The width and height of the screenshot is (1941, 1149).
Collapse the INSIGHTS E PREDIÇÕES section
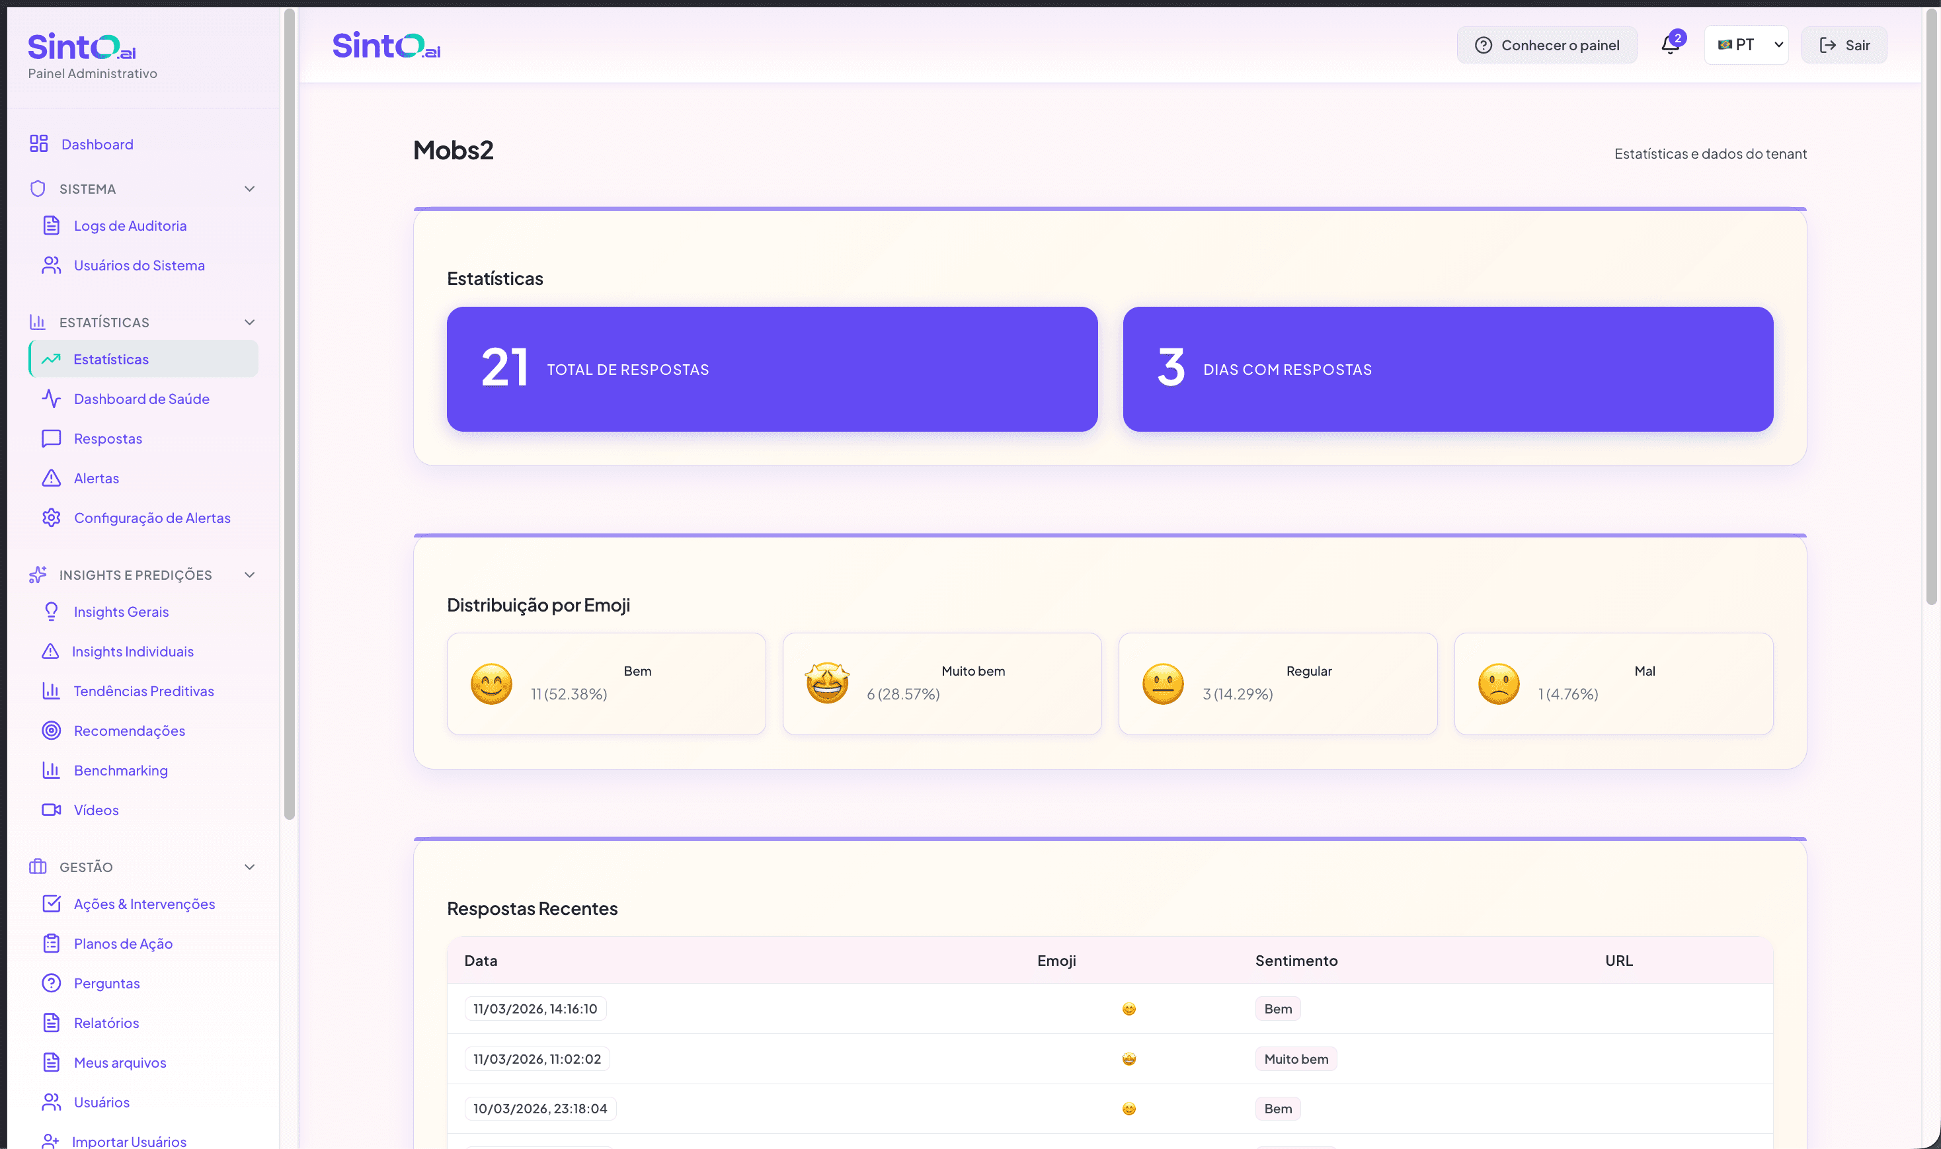click(x=249, y=574)
